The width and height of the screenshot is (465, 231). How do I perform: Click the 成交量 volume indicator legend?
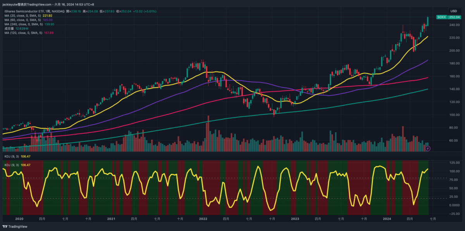pyautogui.click(x=9, y=28)
